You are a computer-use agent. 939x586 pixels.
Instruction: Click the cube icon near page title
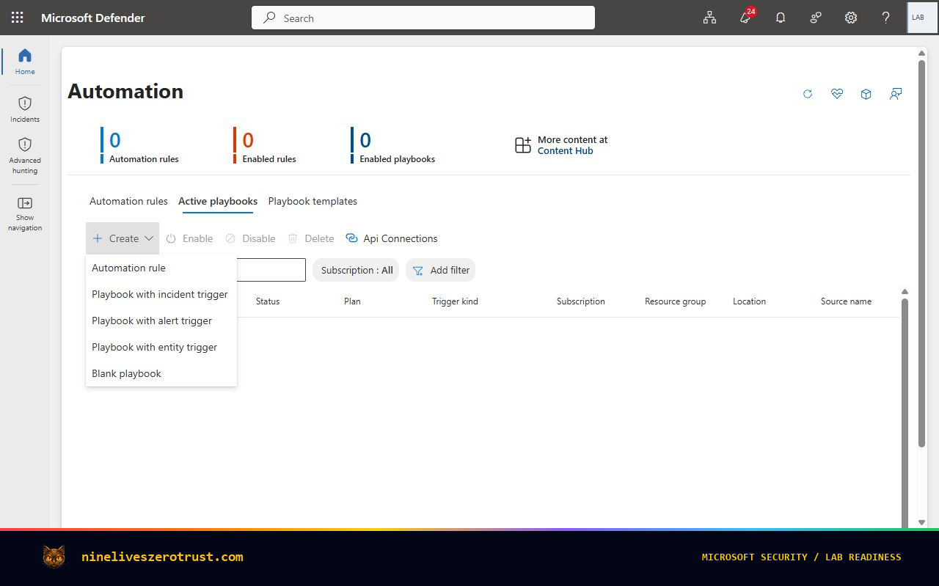point(866,94)
